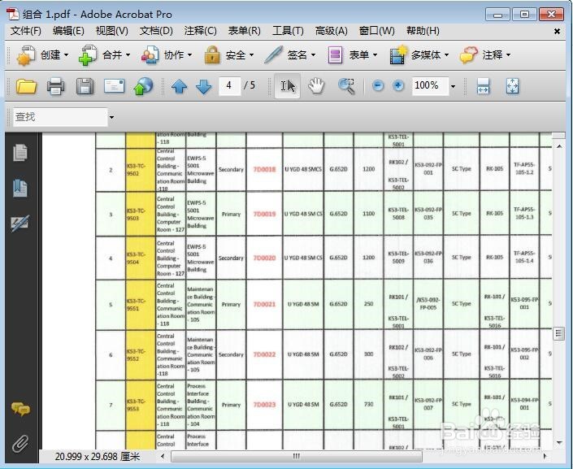The width and height of the screenshot is (573, 469).
Task: Open the 表单(R) menu
Action: coord(244,31)
